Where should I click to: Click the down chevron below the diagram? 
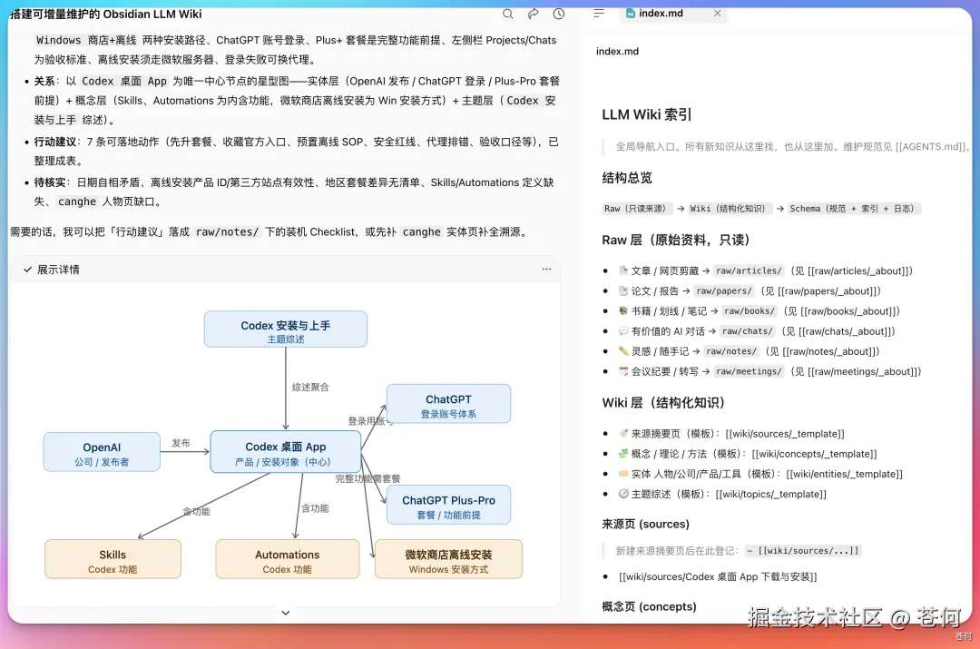click(x=286, y=613)
